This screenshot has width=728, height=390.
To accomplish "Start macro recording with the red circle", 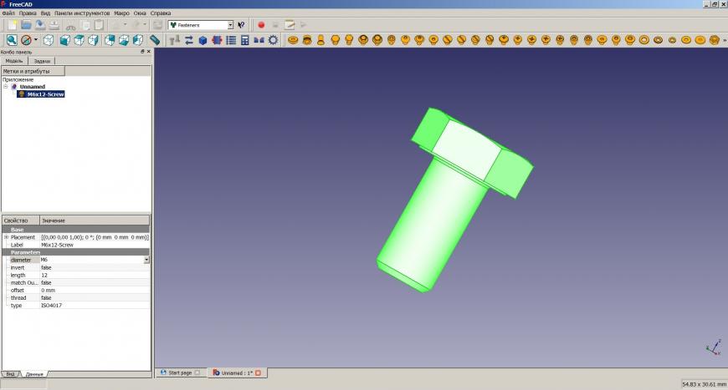I will [x=261, y=25].
